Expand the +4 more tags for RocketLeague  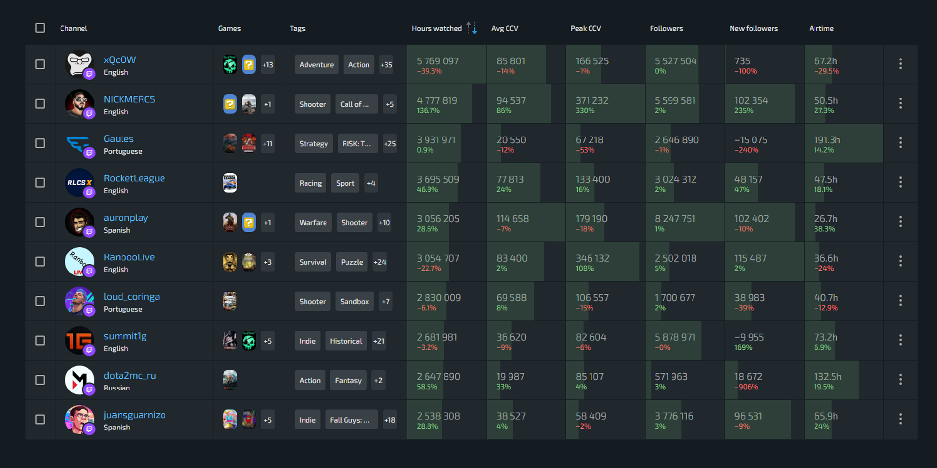[x=371, y=183]
